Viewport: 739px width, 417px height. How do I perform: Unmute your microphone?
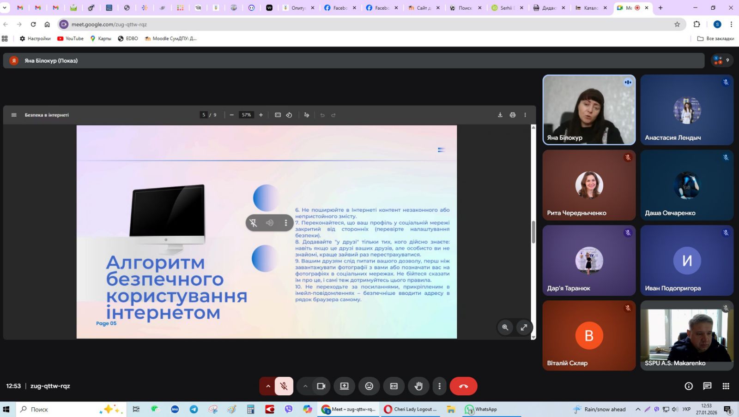(x=284, y=386)
